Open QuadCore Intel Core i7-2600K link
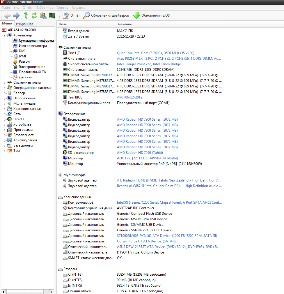 pyautogui.click(x=156, y=53)
